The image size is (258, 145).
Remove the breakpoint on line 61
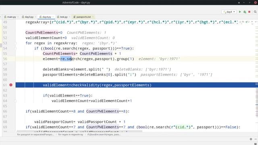click(x=11, y=85)
